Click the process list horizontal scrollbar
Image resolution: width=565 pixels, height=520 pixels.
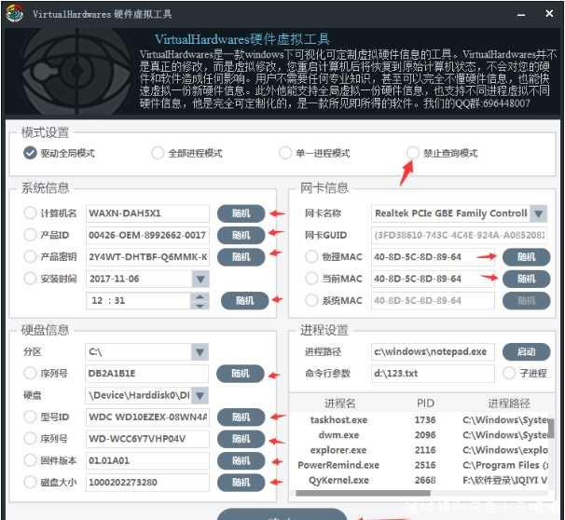tap(363, 493)
